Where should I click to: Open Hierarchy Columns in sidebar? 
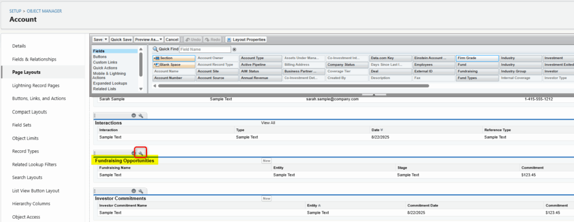tap(31, 204)
